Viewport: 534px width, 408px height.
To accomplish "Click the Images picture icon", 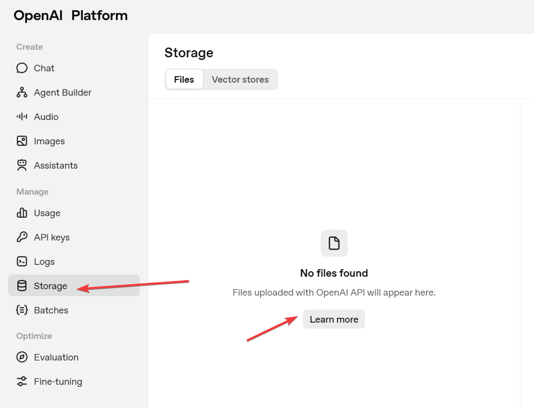I will (x=22, y=141).
